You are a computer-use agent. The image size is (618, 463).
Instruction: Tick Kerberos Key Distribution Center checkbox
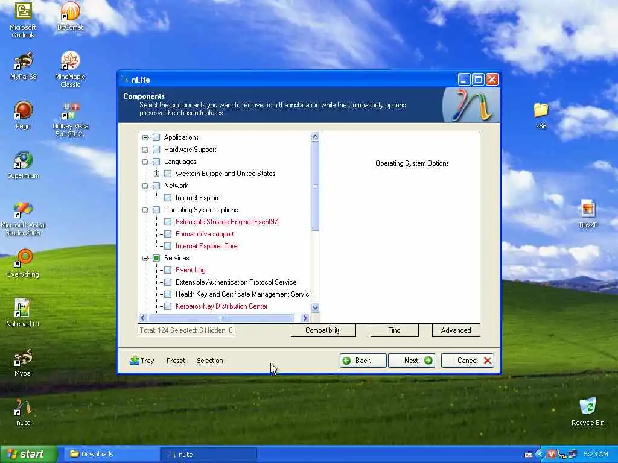[x=168, y=306]
